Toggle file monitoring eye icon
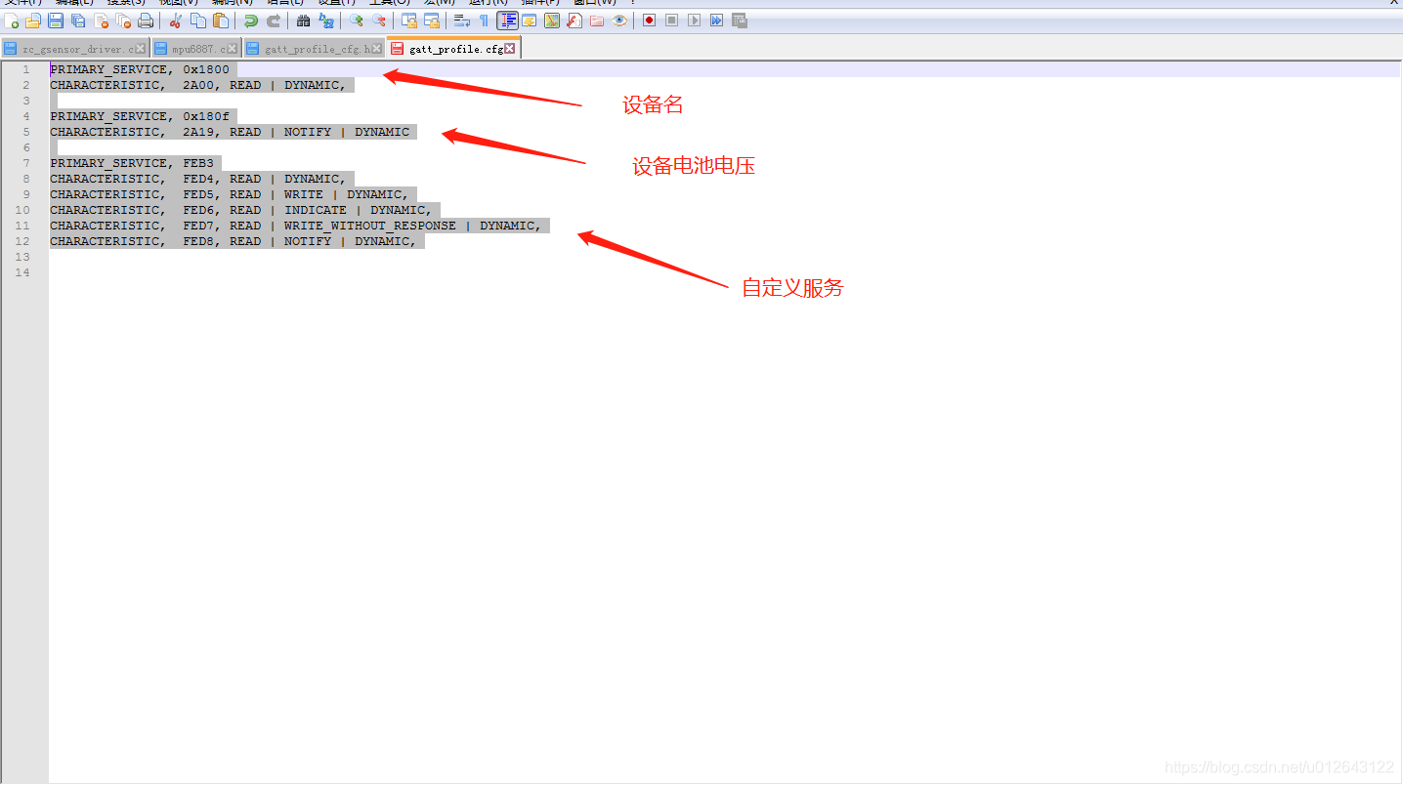 pyautogui.click(x=619, y=21)
